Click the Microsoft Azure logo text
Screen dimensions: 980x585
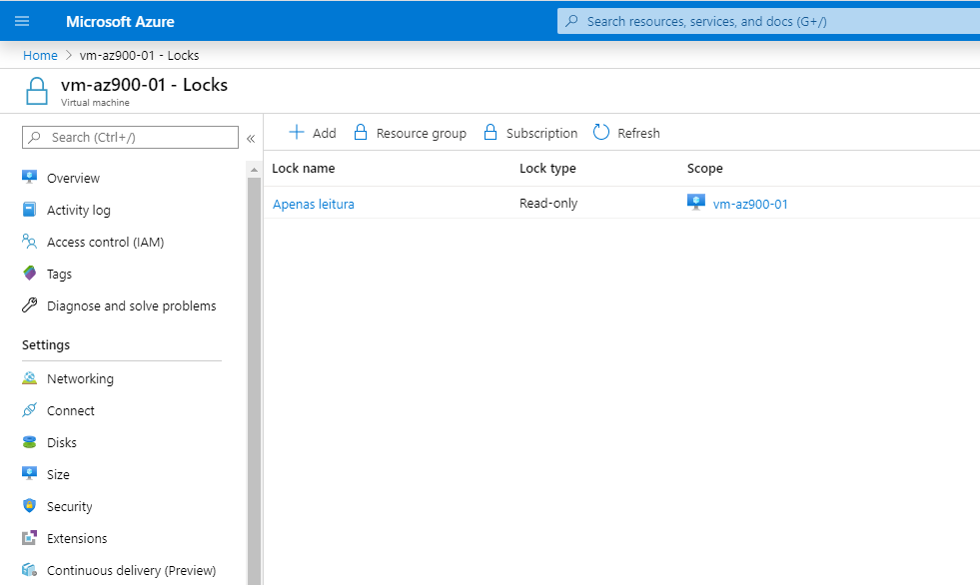point(120,22)
